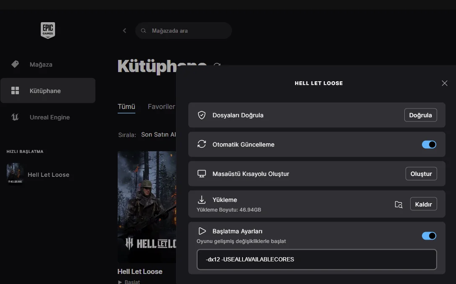Click Başlat under the game card
Screen dimensions: 456x284
click(129, 281)
